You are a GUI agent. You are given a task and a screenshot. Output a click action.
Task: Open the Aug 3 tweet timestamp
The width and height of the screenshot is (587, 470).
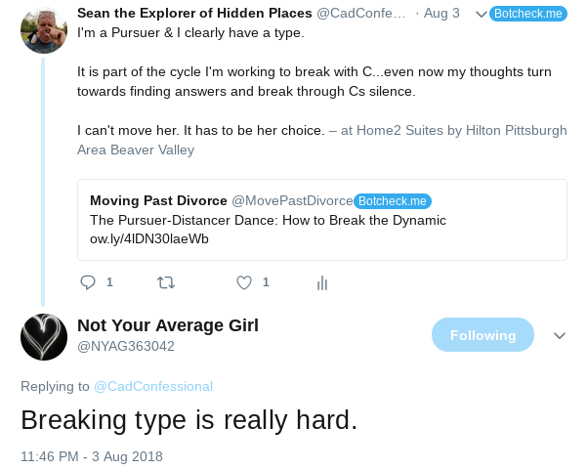[x=441, y=15]
